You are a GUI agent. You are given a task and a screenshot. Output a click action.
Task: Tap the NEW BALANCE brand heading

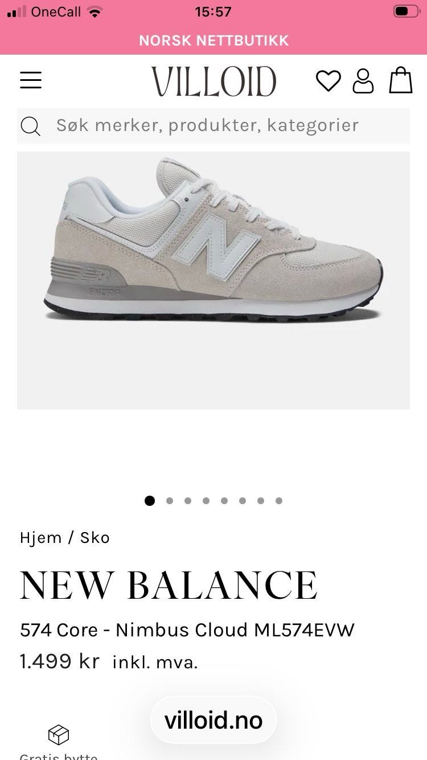tap(169, 585)
